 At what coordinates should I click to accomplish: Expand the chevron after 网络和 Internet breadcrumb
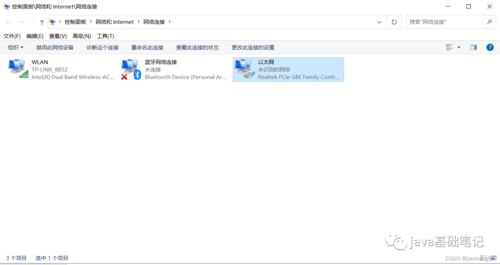tap(139, 22)
